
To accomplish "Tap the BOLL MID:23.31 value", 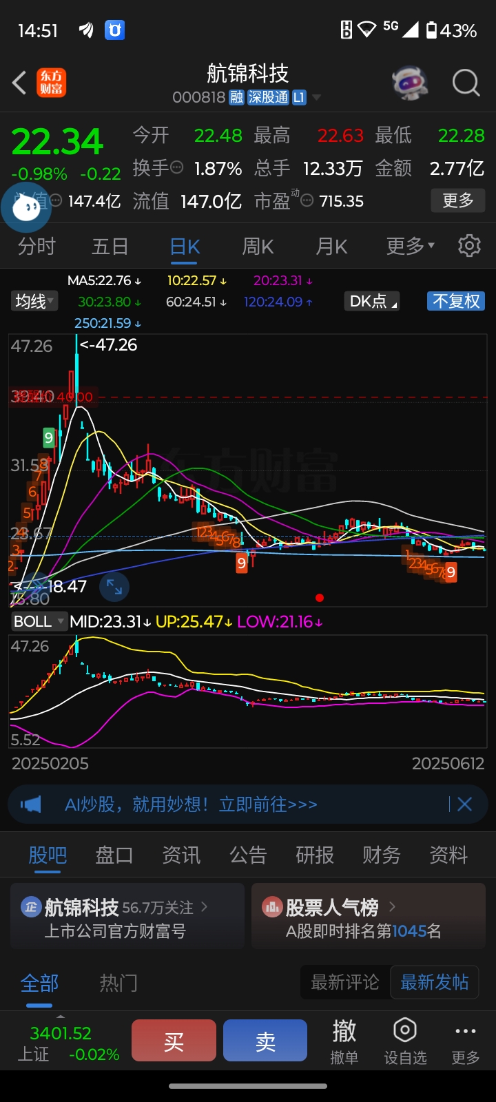I will tap(110, 621).
